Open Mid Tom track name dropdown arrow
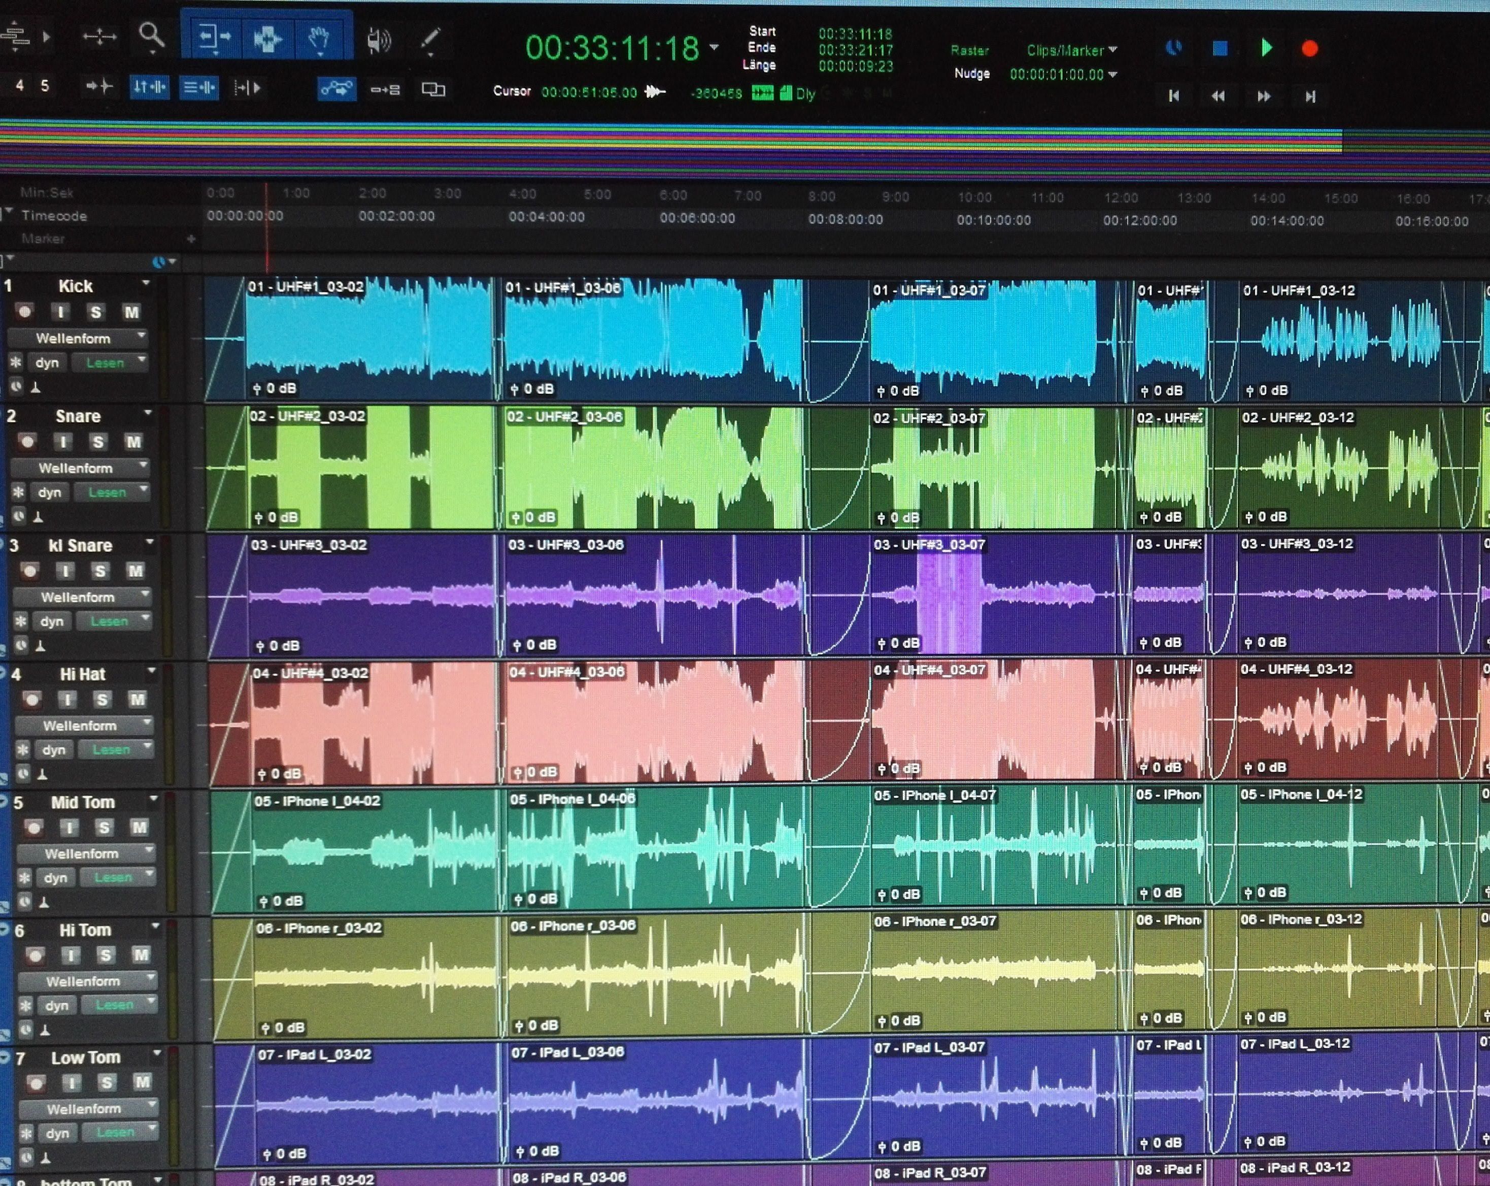This screenshot has height=1186, width=1490. coord(153,800)
